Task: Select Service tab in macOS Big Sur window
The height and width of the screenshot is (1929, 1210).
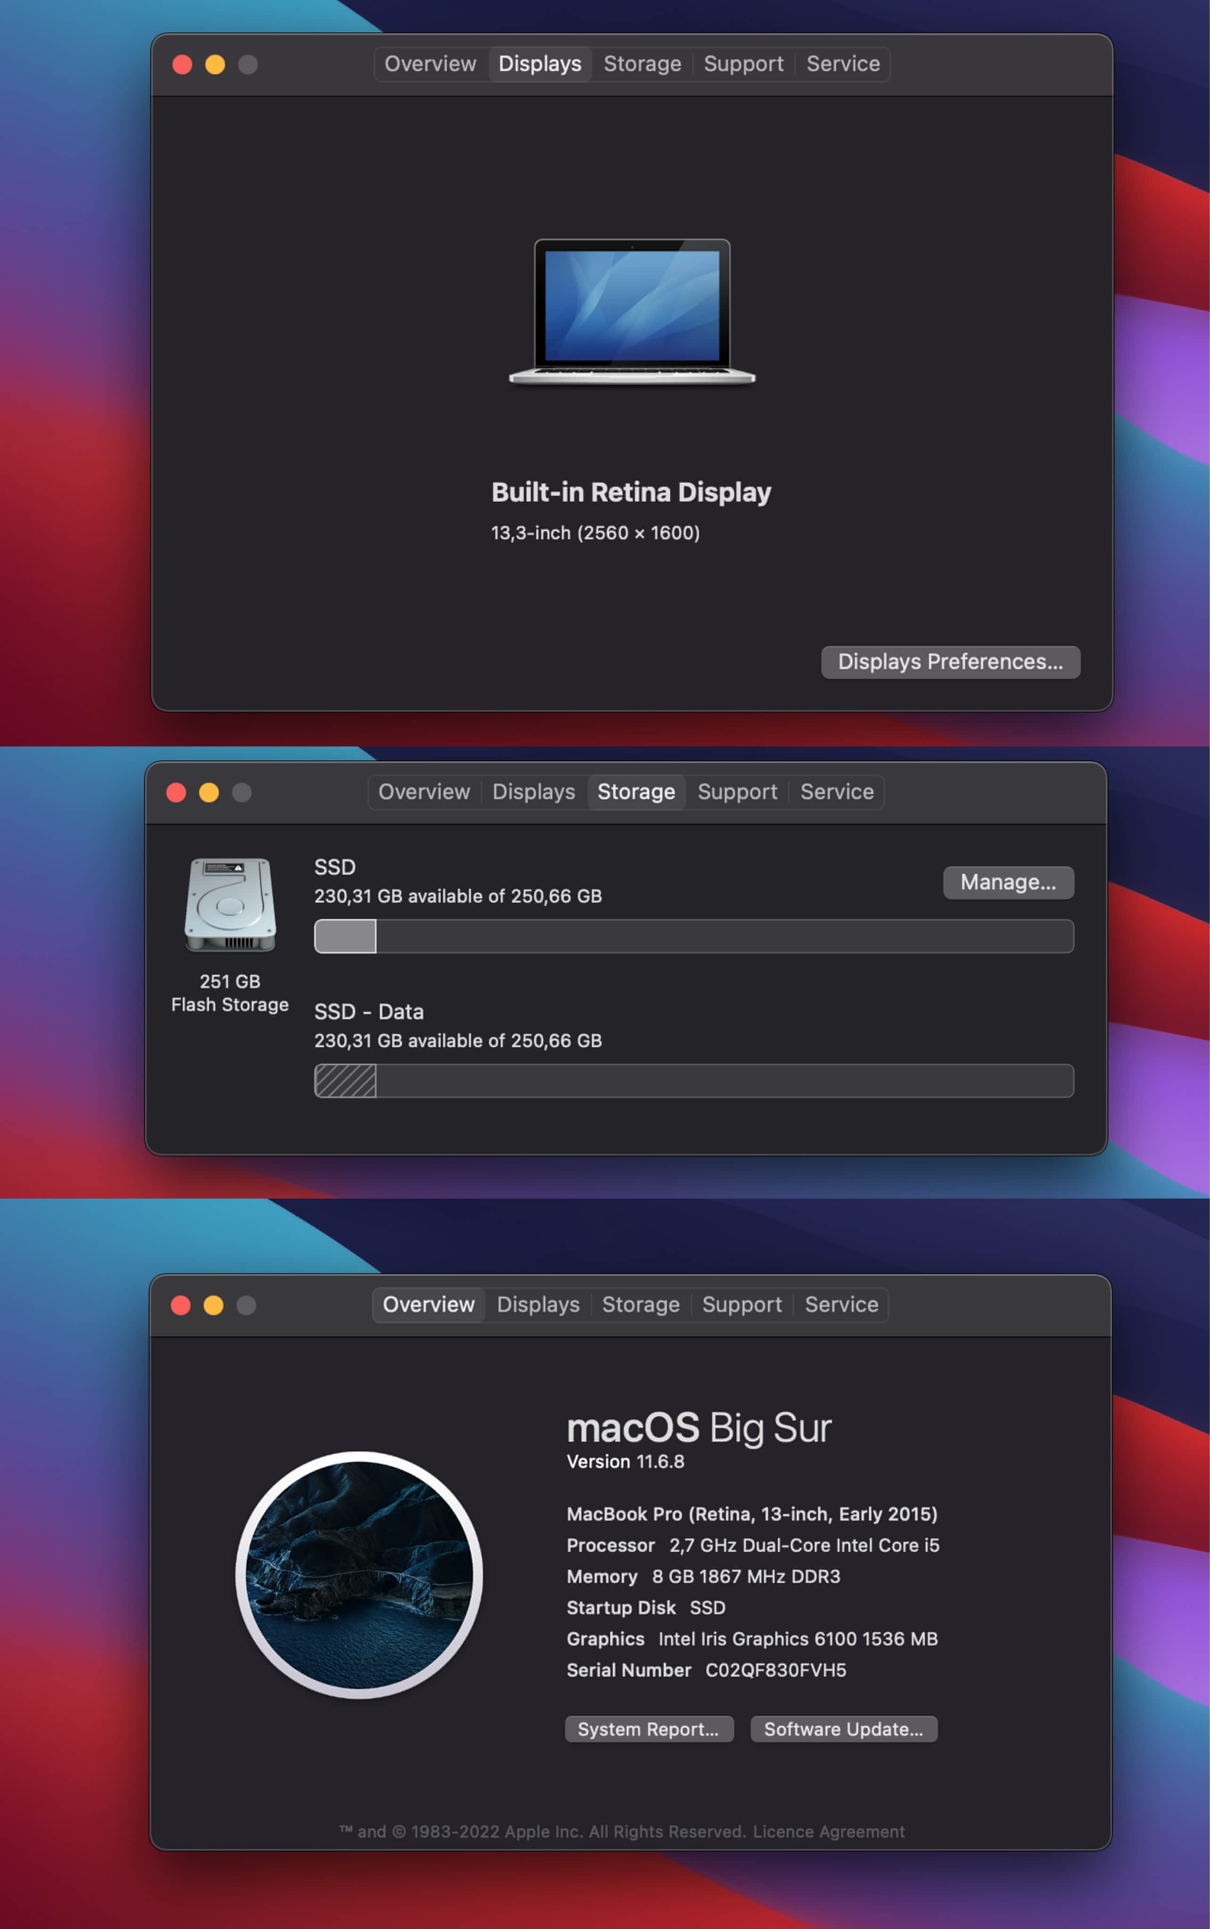Action: point(841,1305)
